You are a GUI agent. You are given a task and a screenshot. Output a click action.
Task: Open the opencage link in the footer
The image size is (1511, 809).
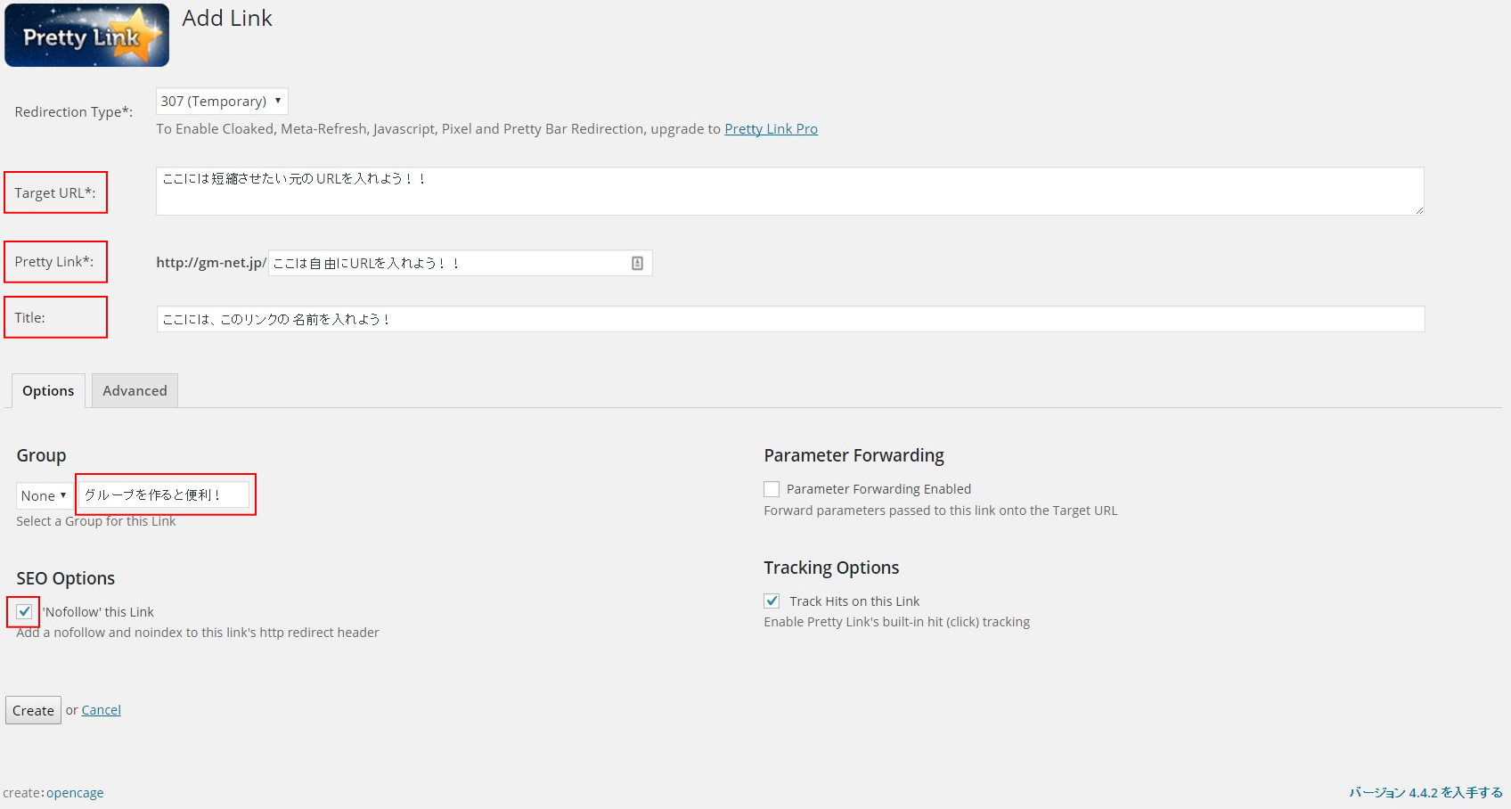coord(75,793)
